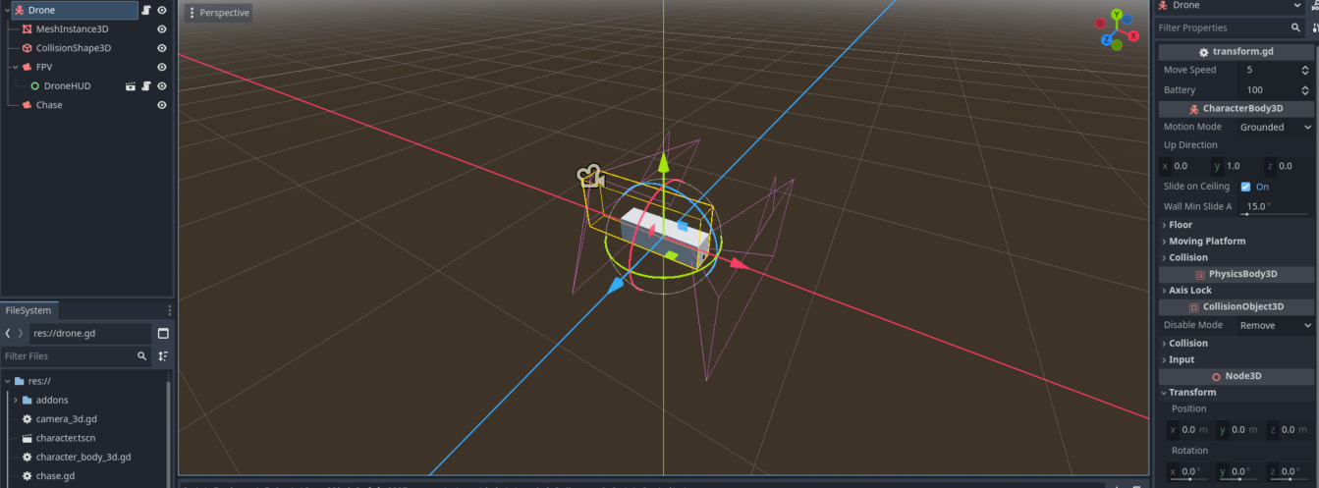Click the camera gizmo in viewport
The height and width of the screenshot is (488, 1319).
pyautogui.click(x=590, y=177)
